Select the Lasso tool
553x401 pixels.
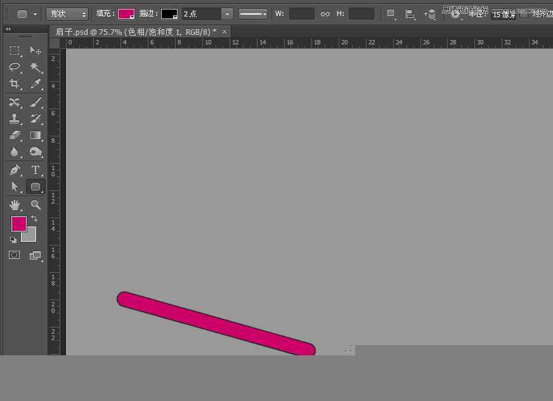coord(15,67)
